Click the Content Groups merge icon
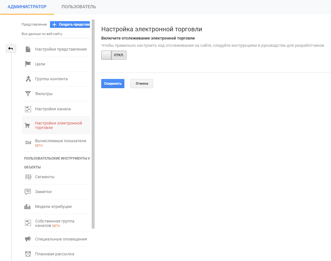Image resolution: width=331 pixels, height=261 pixels. (x=28, y=79)
